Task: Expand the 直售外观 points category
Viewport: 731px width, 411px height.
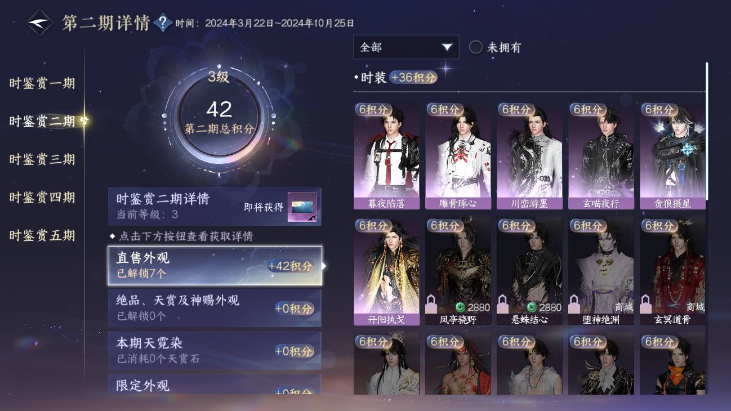Action: tap(215, 265)
